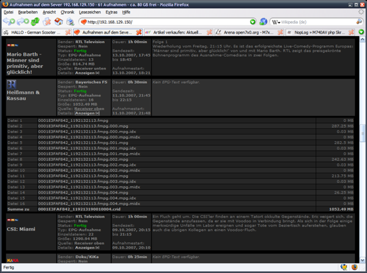
Task: Open the Wikipedia search engine dropdown
Action: click(276, 22)
